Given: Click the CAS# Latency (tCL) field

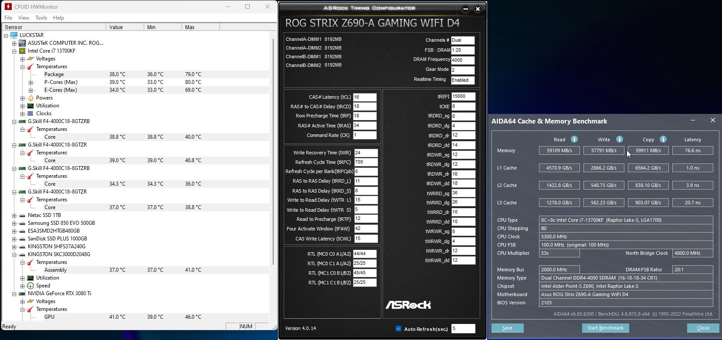Looking at the screenshot, I should (x=365, y=97).
